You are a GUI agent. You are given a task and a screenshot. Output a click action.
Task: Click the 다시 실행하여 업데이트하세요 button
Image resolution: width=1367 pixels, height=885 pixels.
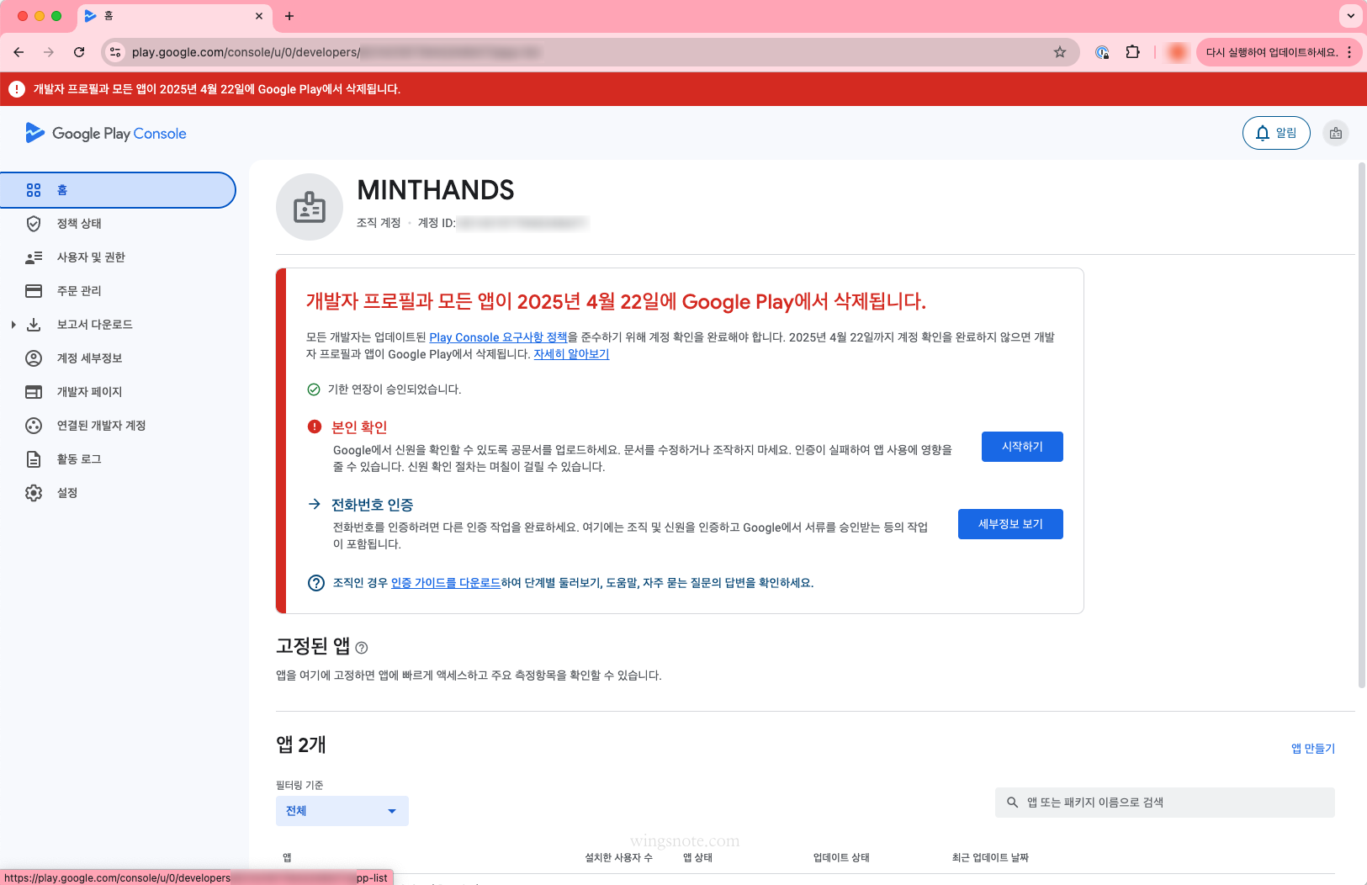coord(1272,52)
